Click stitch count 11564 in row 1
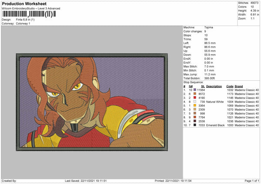Screen dimensions: 261x184 [201, 90]
